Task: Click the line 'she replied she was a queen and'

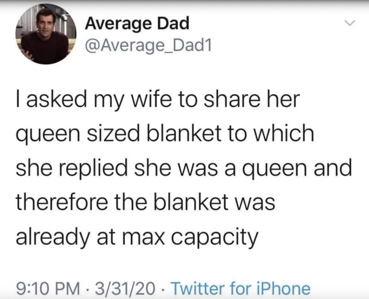Action: 184,168
